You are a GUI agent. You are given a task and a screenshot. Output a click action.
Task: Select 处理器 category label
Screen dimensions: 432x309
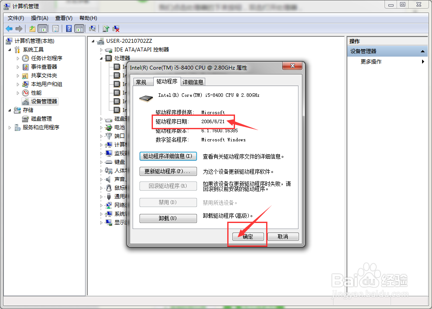coord(122,58)
